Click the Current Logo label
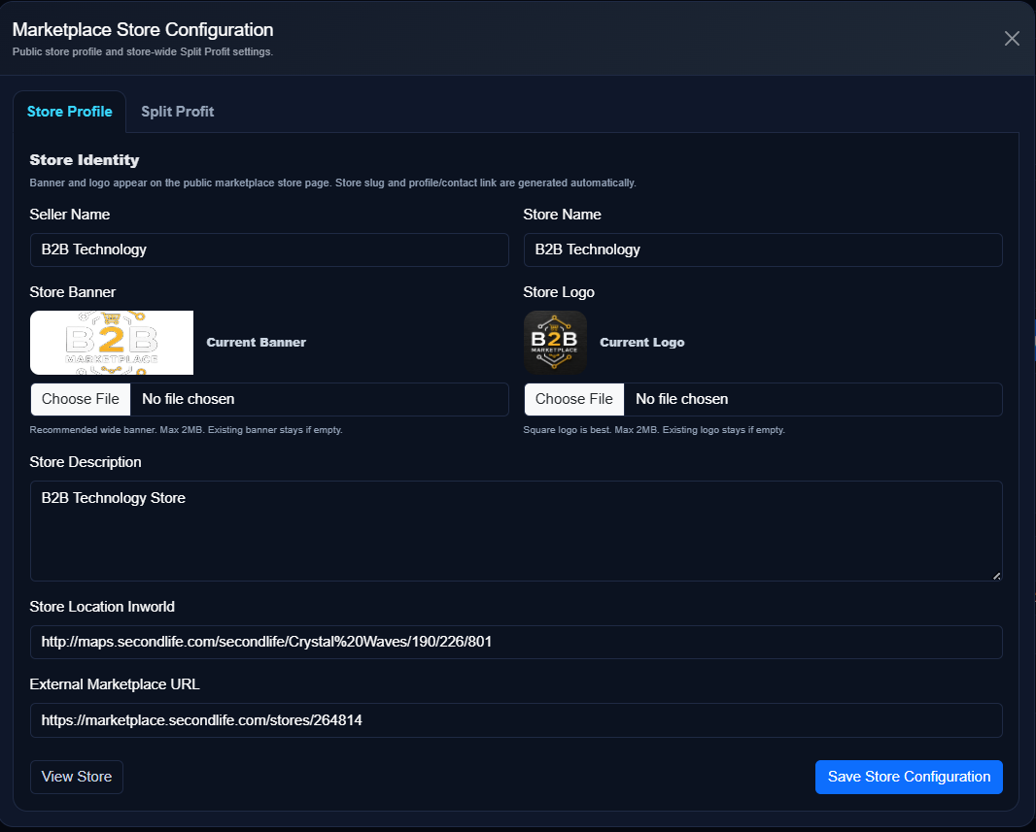Screen dimensions: 1036x832 (642, 343)
